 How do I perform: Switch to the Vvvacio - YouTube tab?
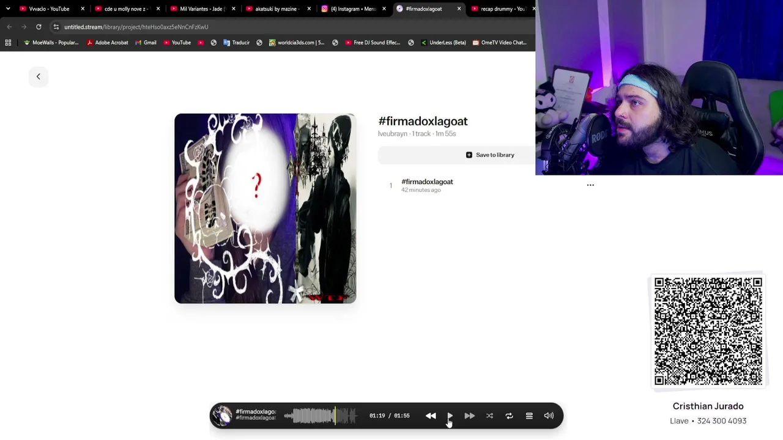(49, 9)
